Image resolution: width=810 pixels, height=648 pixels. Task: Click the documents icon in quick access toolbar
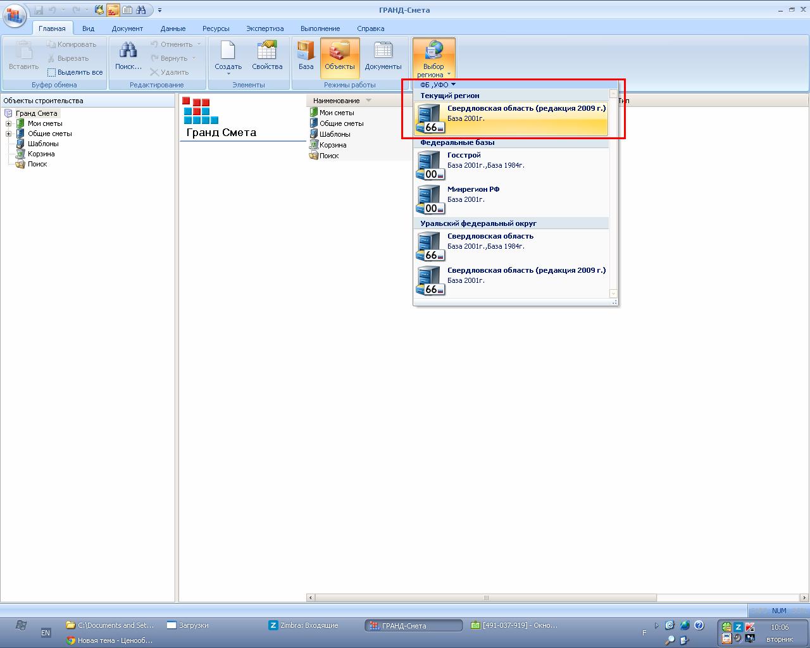pyautogui.click(x=128, y=10)
